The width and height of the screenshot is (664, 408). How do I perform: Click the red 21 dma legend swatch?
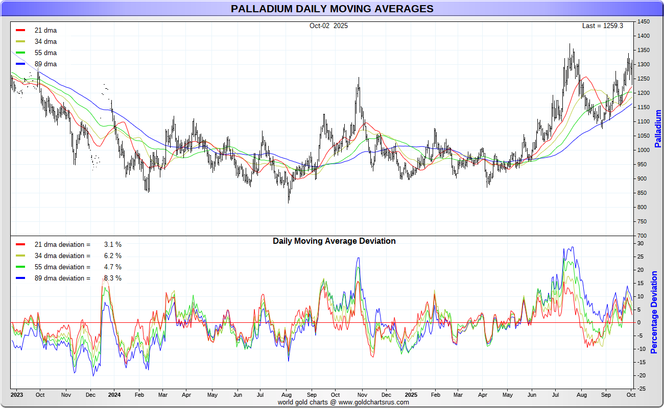pyautogui.click(x=20, y=31)
